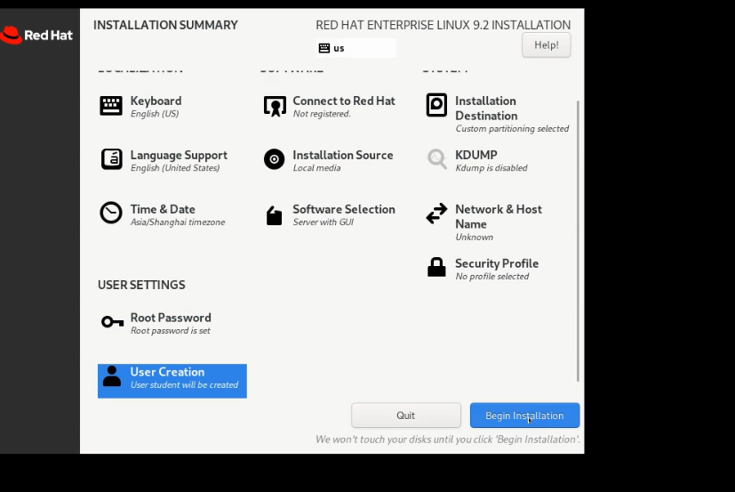Open Connect to Red Hat screen
This screenshot has height=492, width=735.
tap(344, 101)
